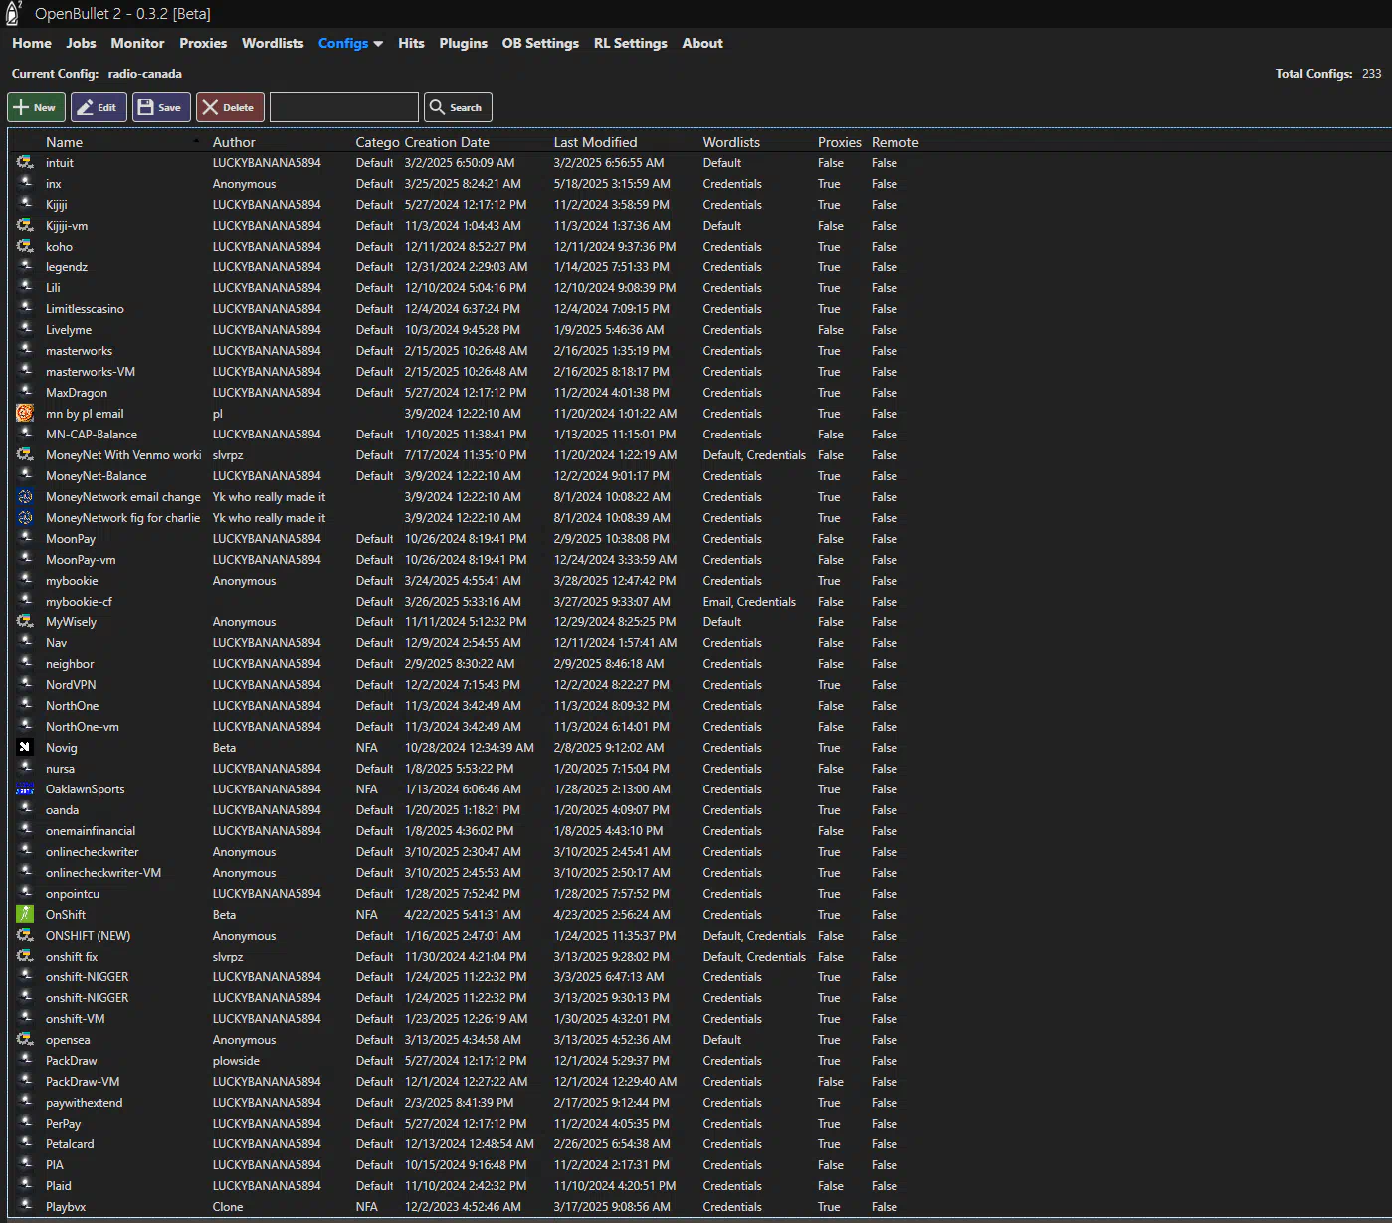This screenshot has height=1223, width=1392.
Task: Open OB Settings
Action: [540, 44]
